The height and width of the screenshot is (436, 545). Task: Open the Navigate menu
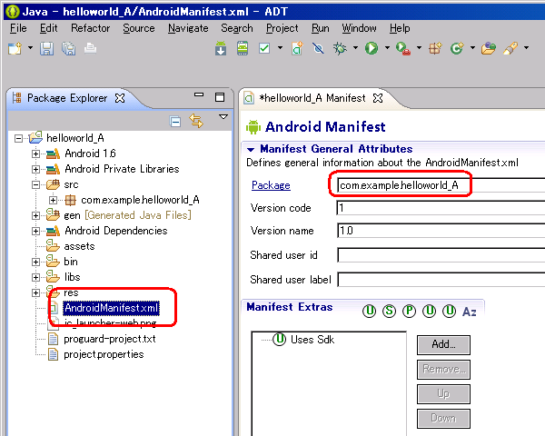(x=188, y=28)
